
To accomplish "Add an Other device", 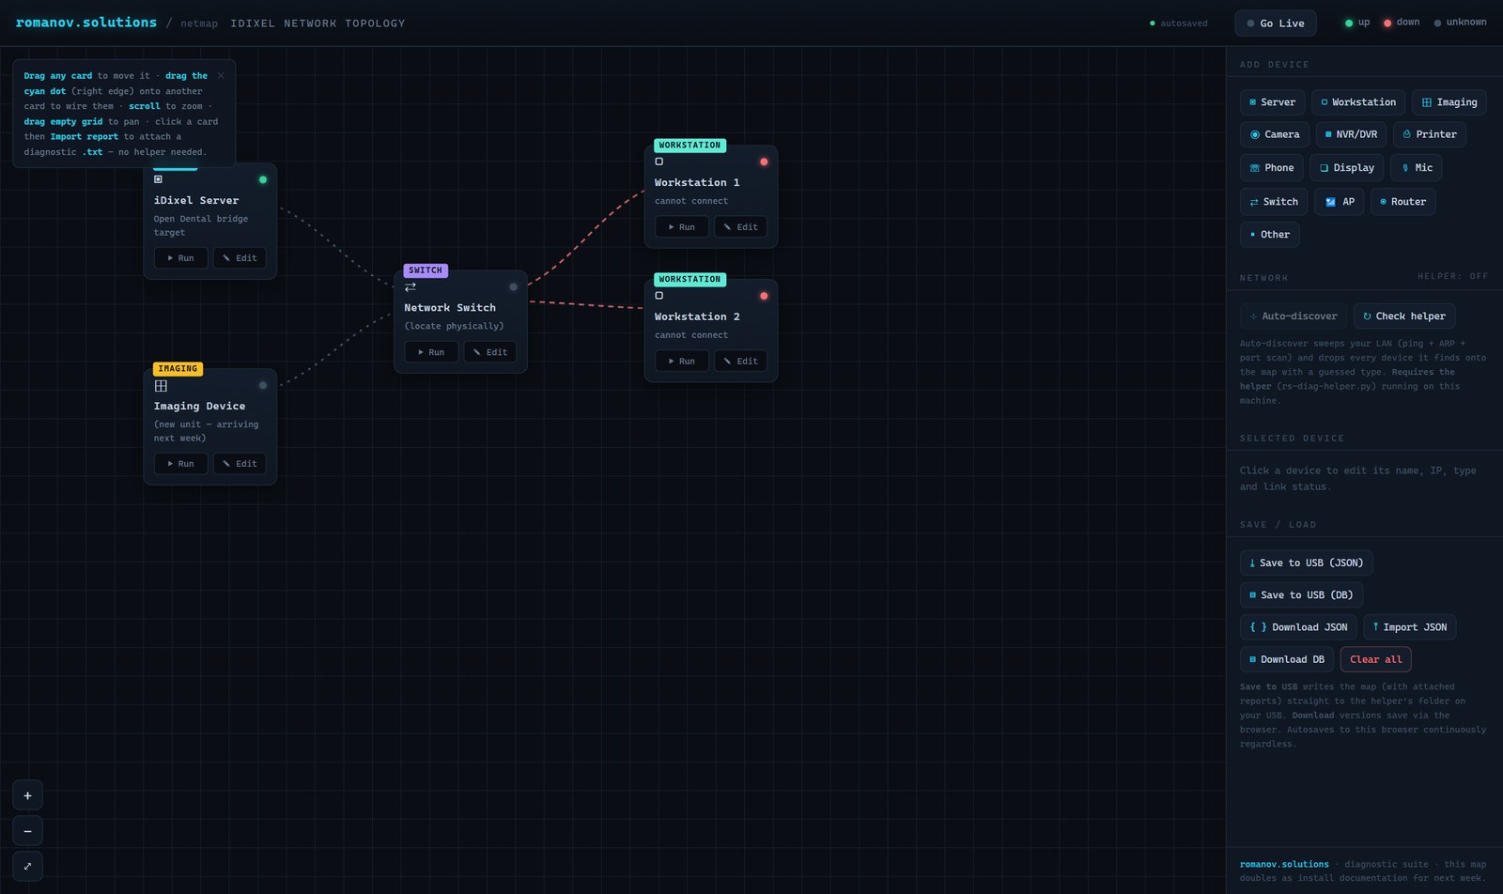I will coord(1269,235).
